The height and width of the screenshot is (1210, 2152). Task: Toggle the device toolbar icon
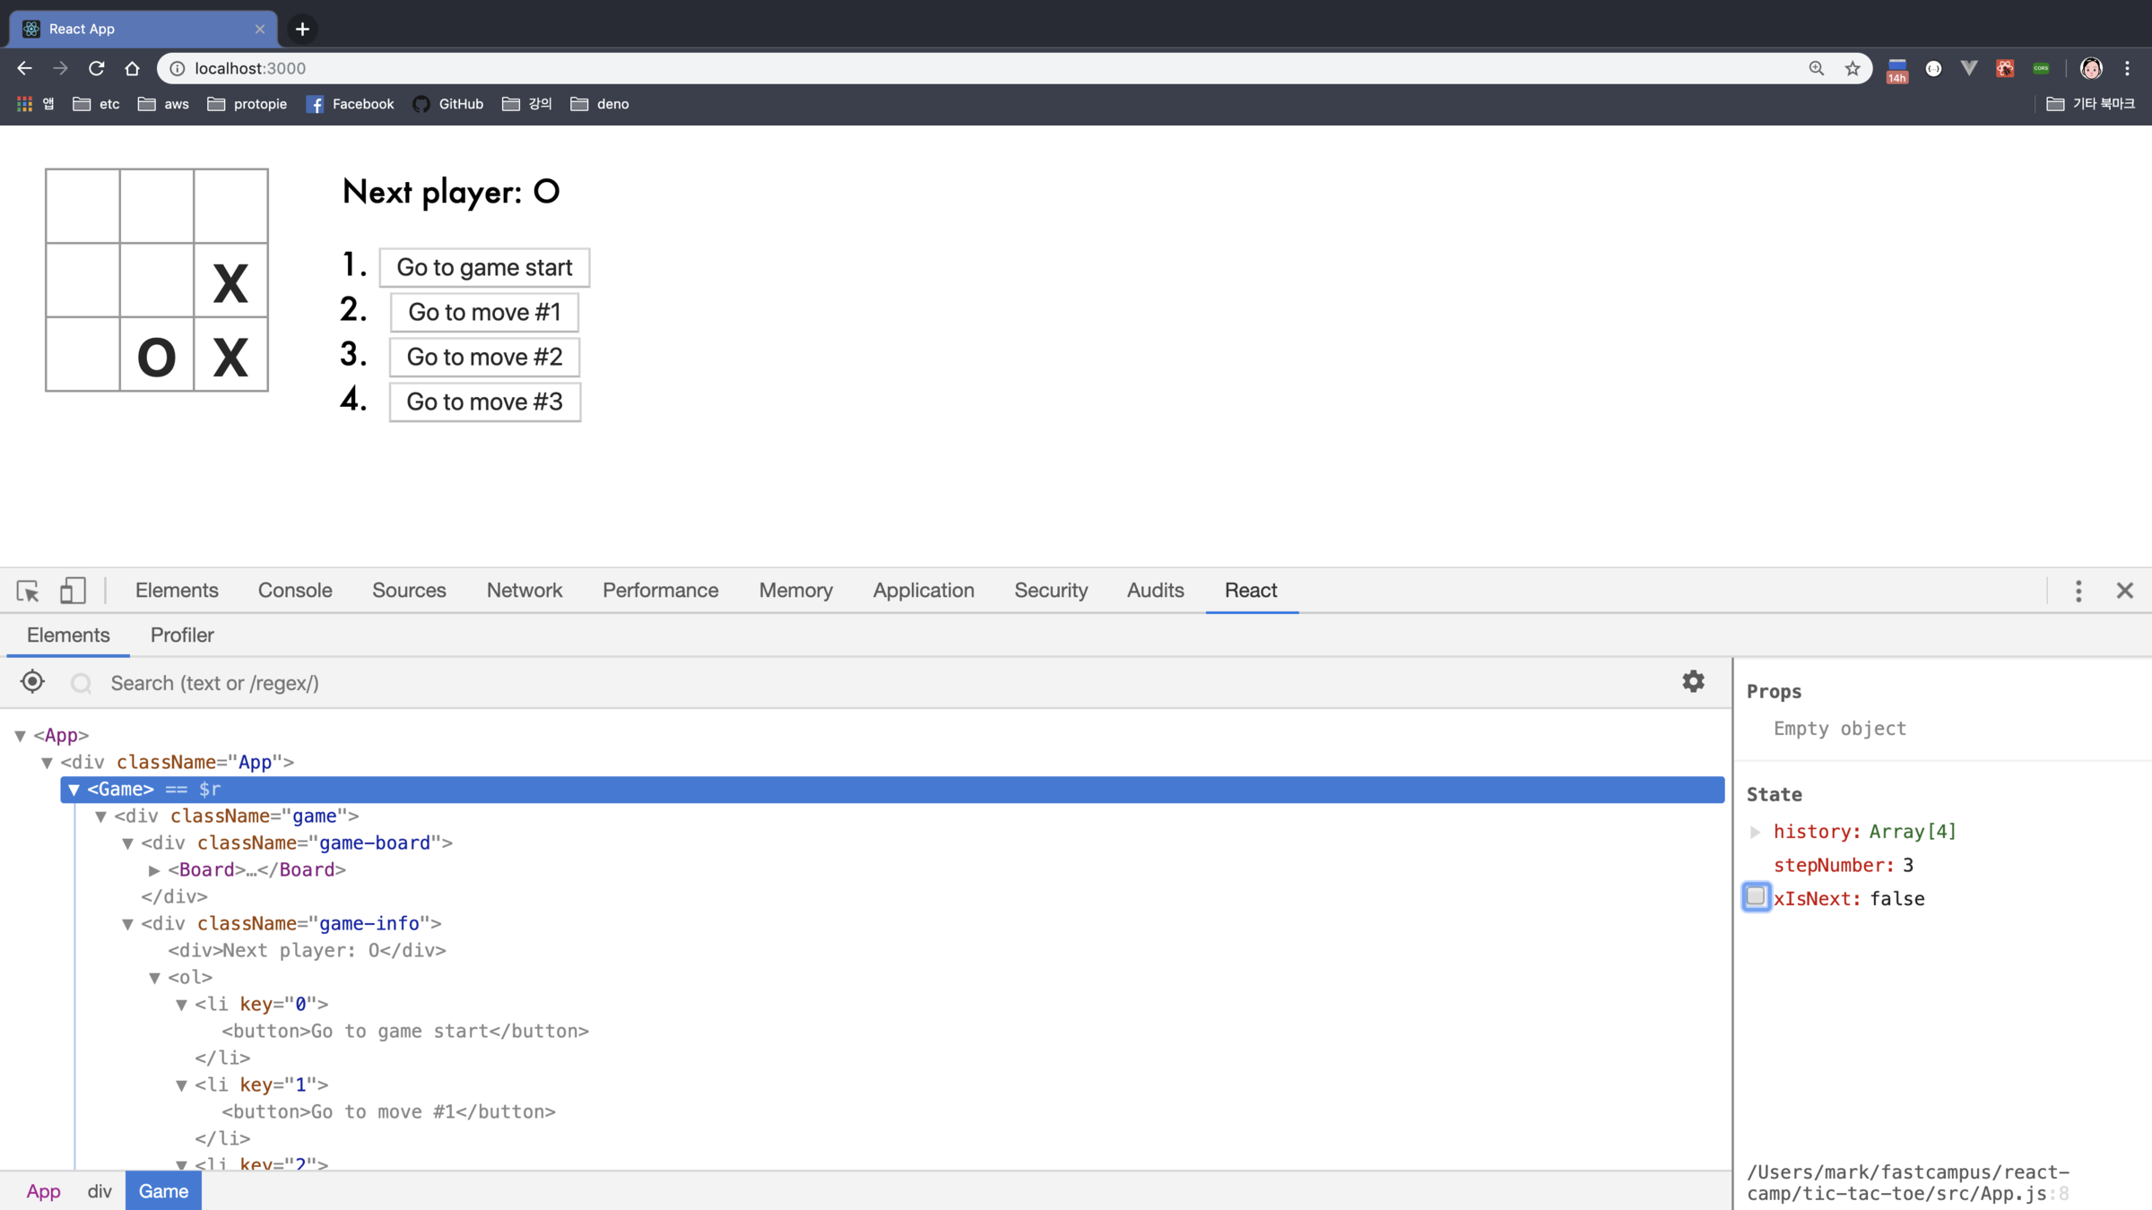click(73, 591)
